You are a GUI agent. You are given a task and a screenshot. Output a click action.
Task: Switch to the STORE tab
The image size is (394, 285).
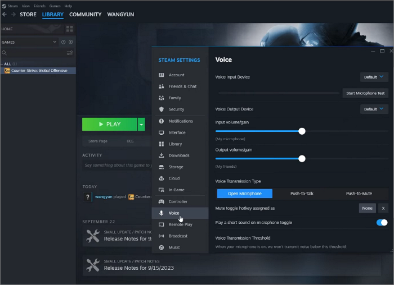pyautogui.click(x=28, y=14)
